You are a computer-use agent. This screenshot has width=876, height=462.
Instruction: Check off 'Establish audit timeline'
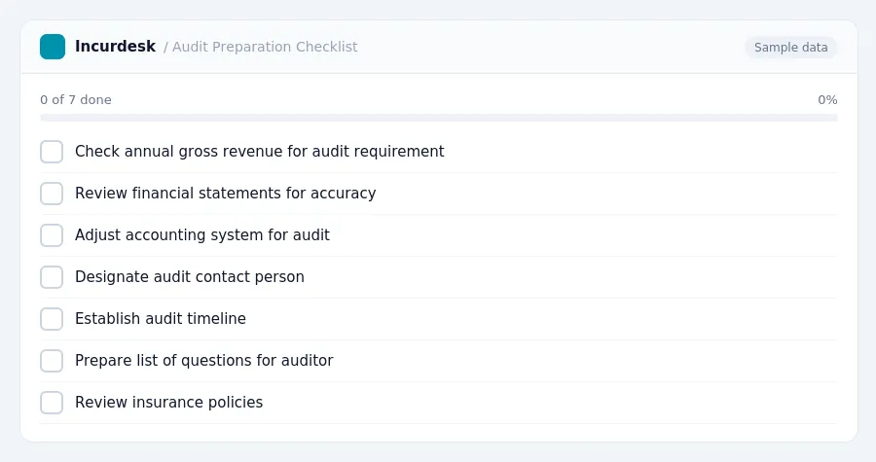tap(52, 319)
